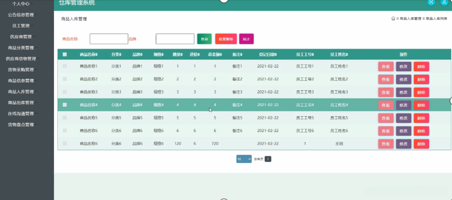Sort table by 备注 column

coord(237,55)
